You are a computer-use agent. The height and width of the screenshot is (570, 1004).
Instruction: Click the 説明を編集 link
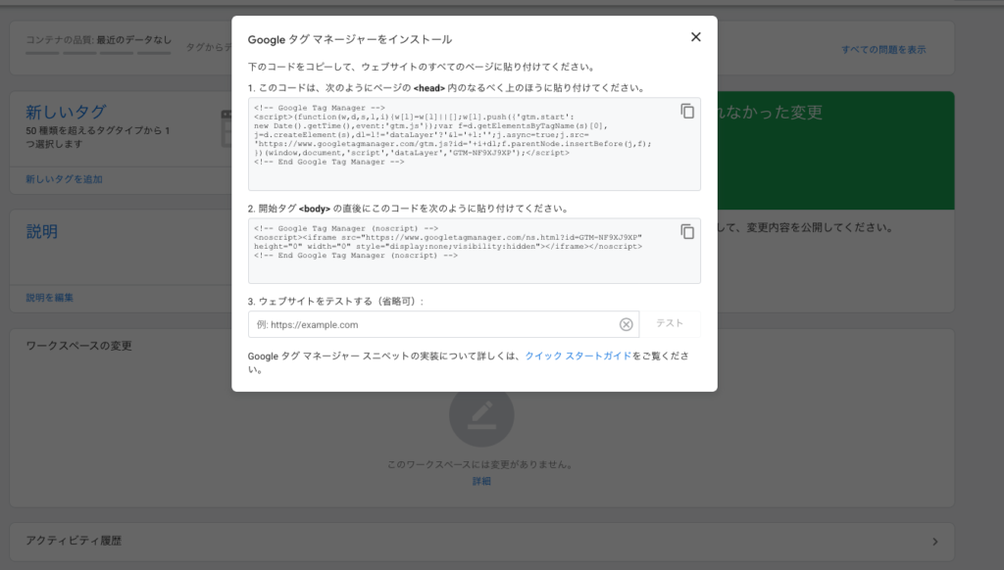[x=49, y=298]
